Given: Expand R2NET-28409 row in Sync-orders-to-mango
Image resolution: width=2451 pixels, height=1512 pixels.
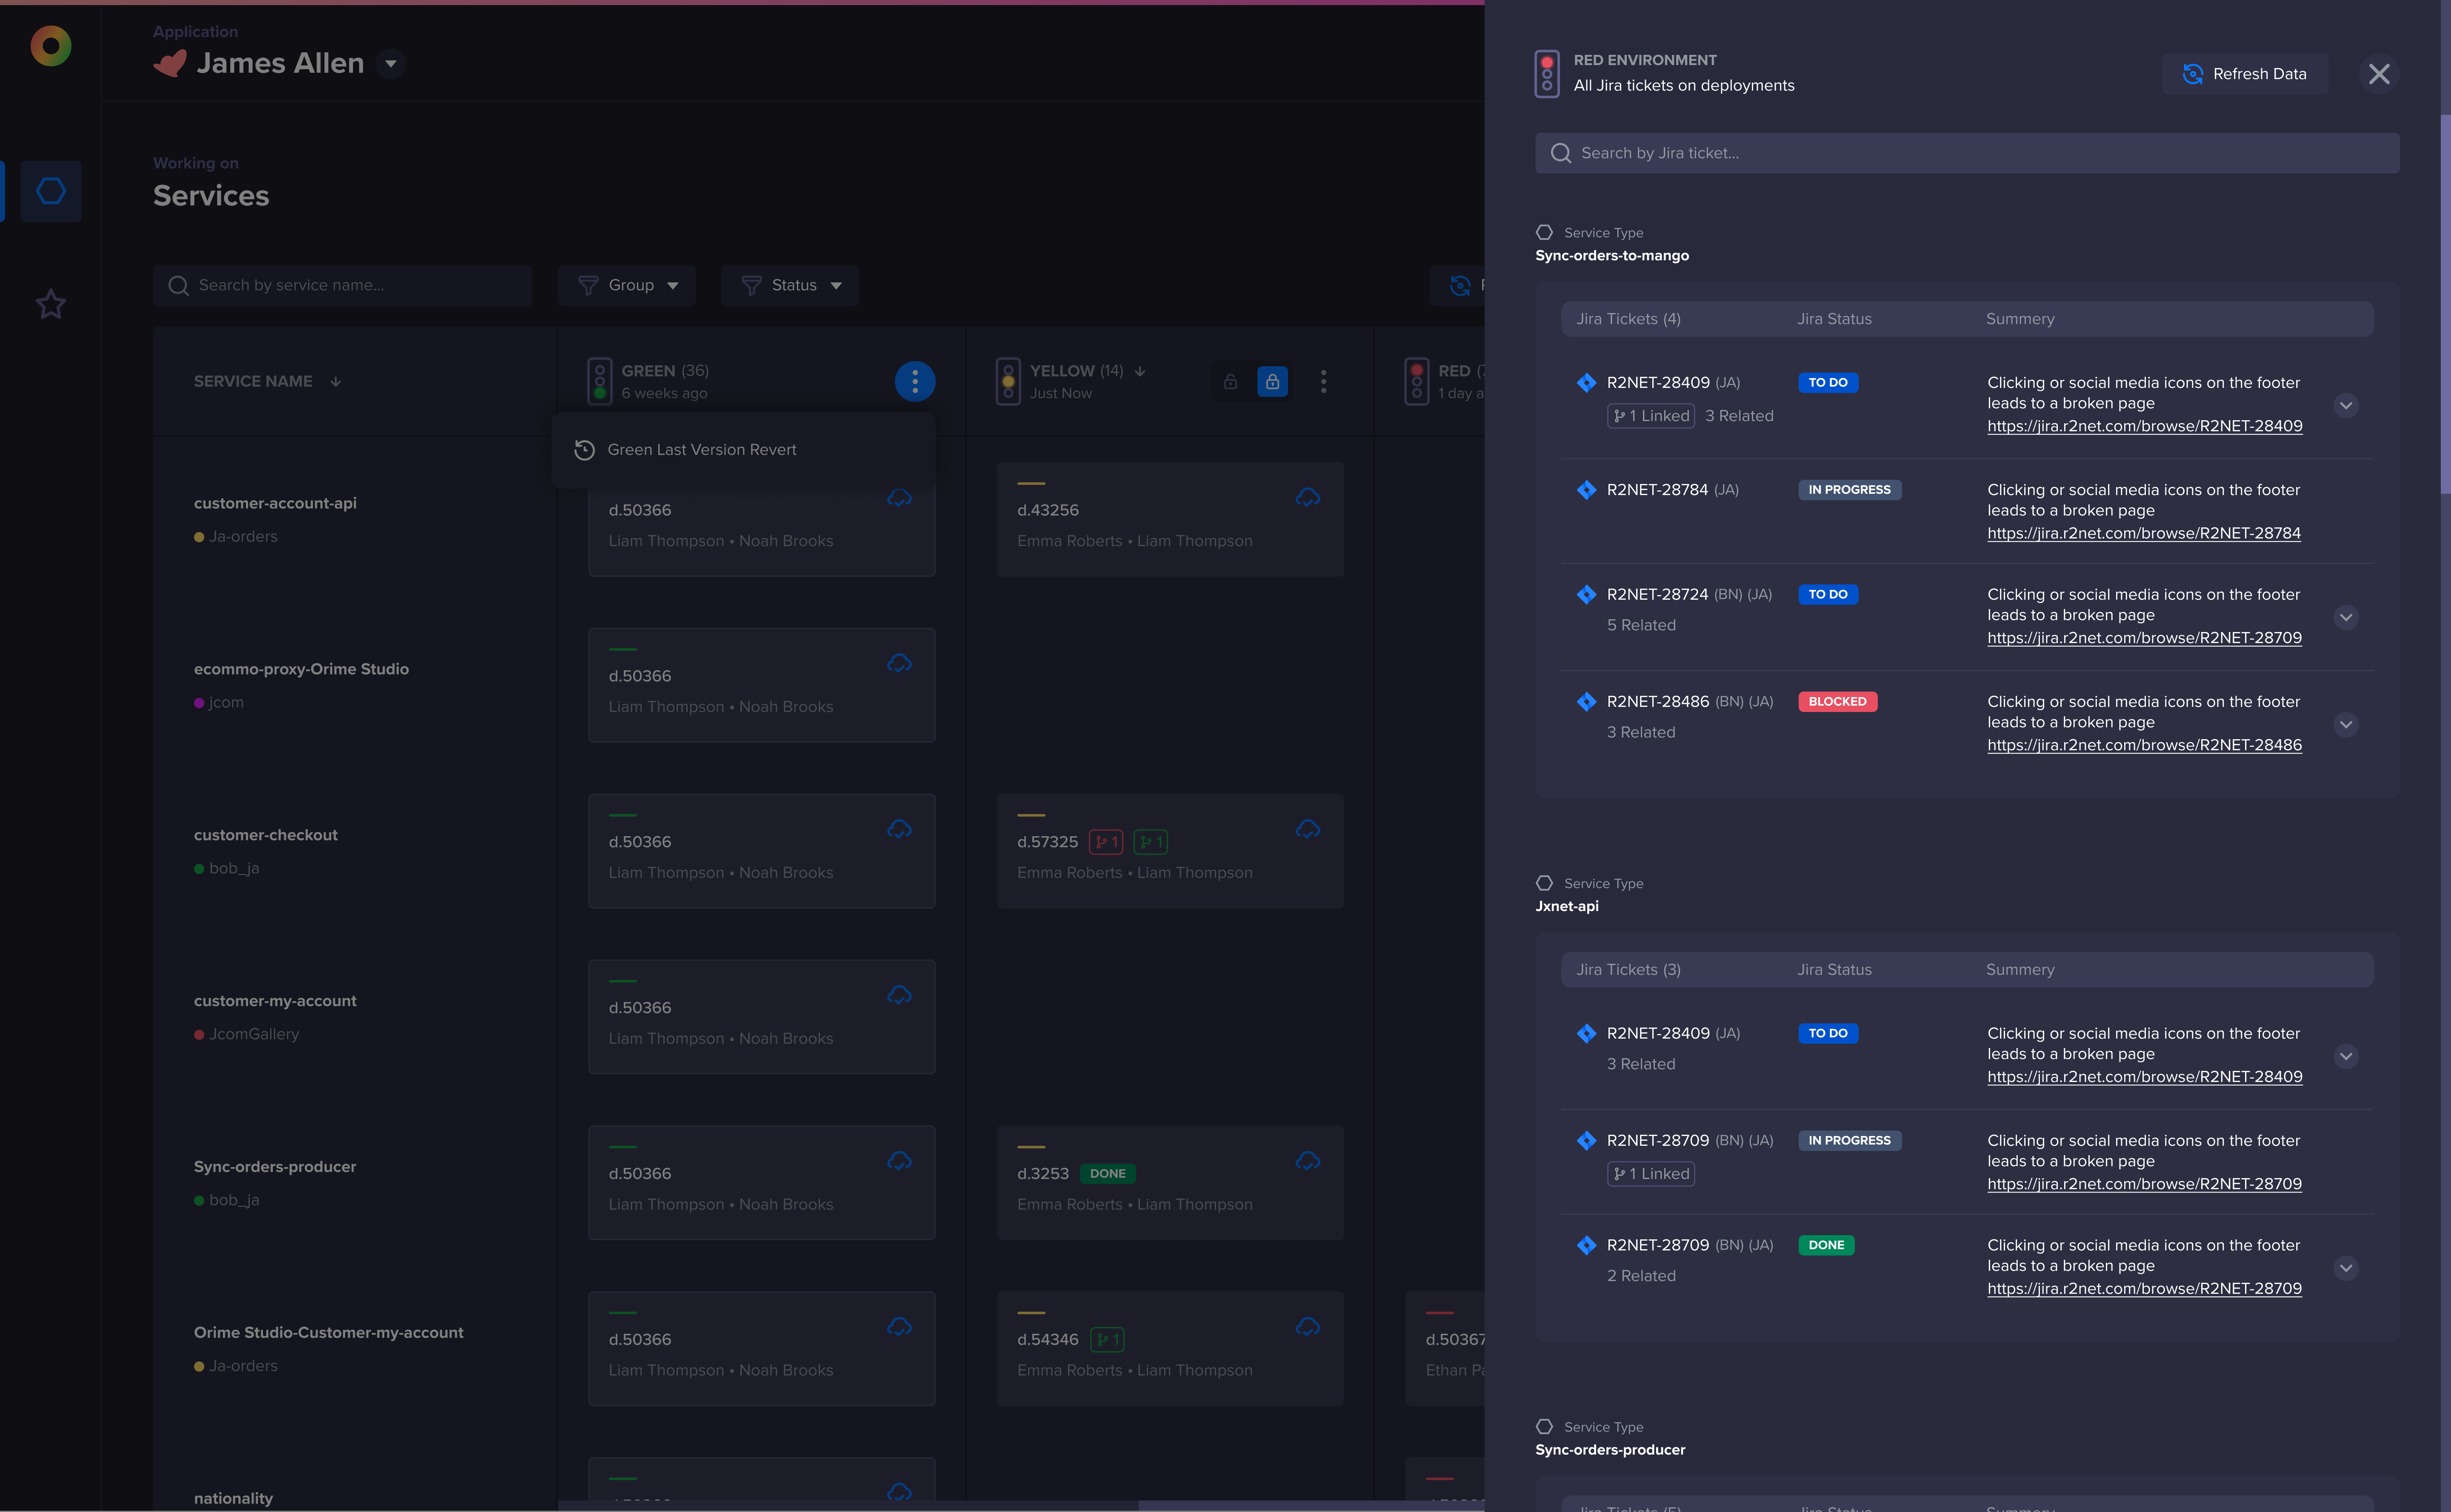Looking at the screenshot, I should point(2345,406).
